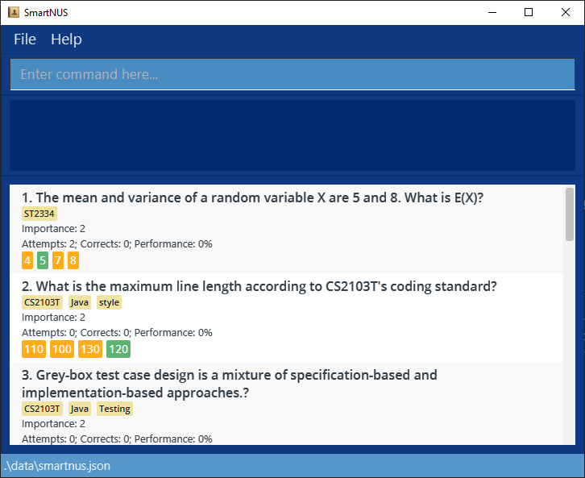Screen dimensions: 585x478
Task: Select green answer choice 5 in question 1
Action: pos(43,260)
